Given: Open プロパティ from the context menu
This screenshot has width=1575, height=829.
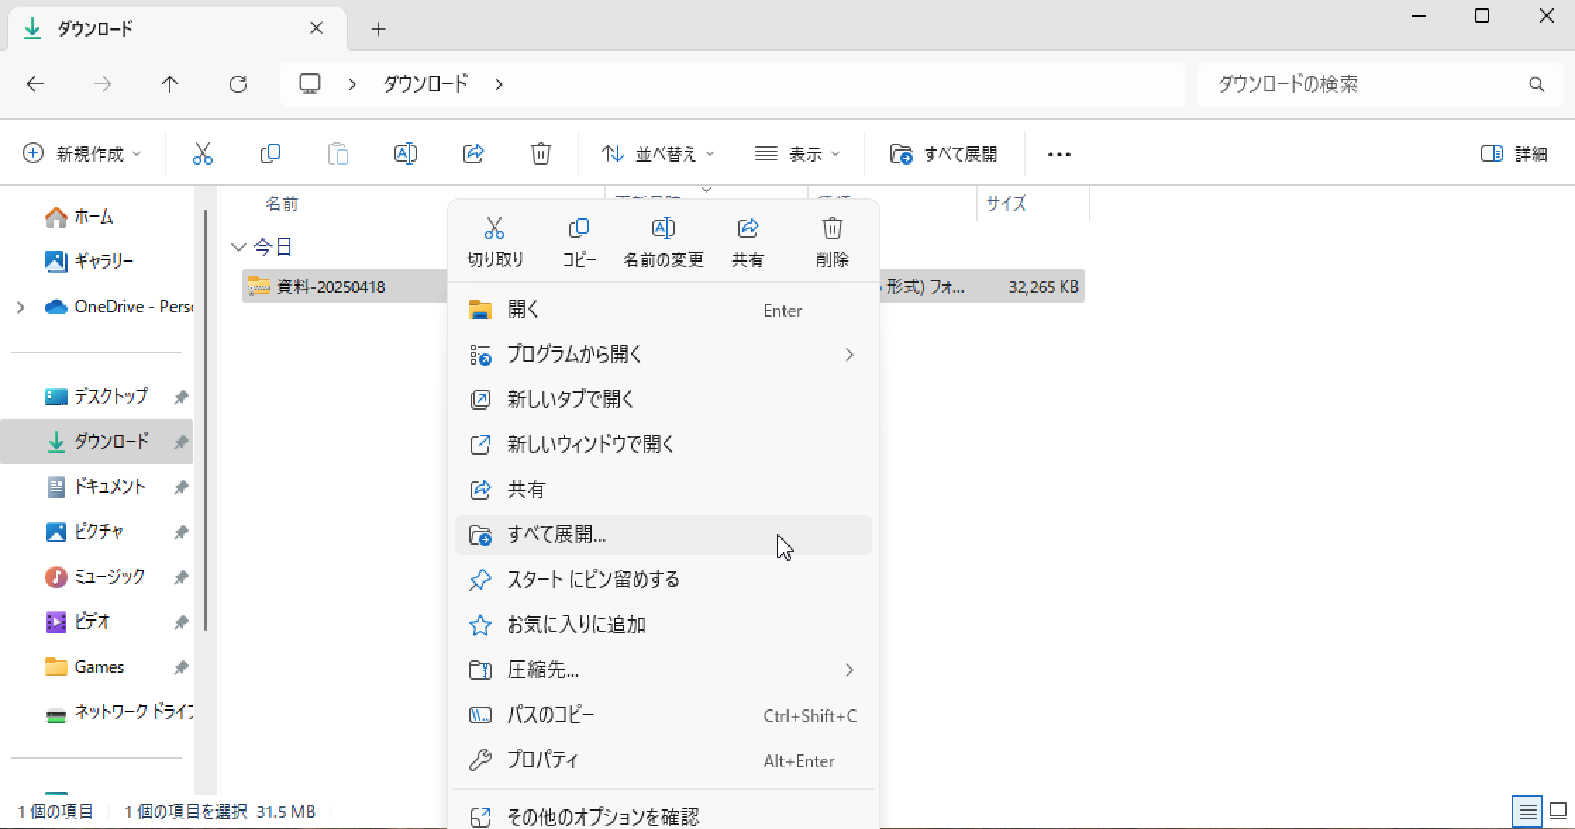Looking at the screenshot, I should [x=664, y=760].
